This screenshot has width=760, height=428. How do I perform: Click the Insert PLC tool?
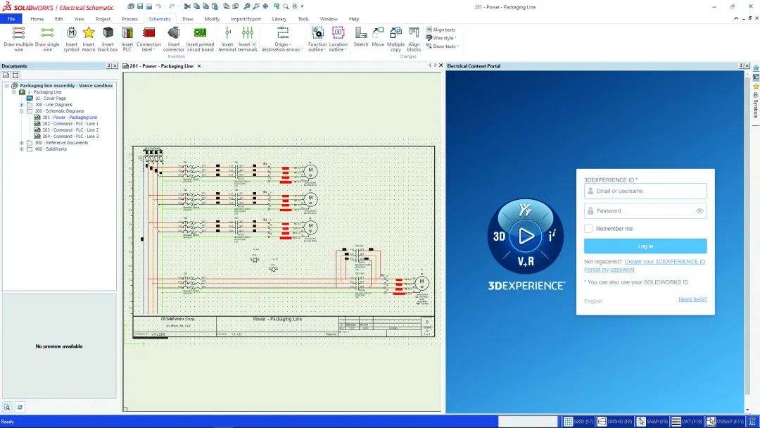tap(127, 39)
